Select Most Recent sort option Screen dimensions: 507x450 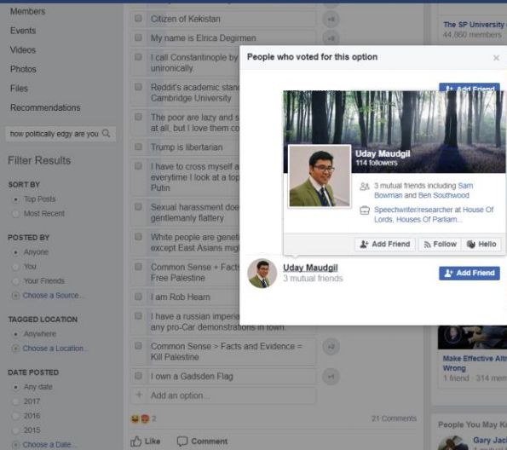[x=15, y=214]
